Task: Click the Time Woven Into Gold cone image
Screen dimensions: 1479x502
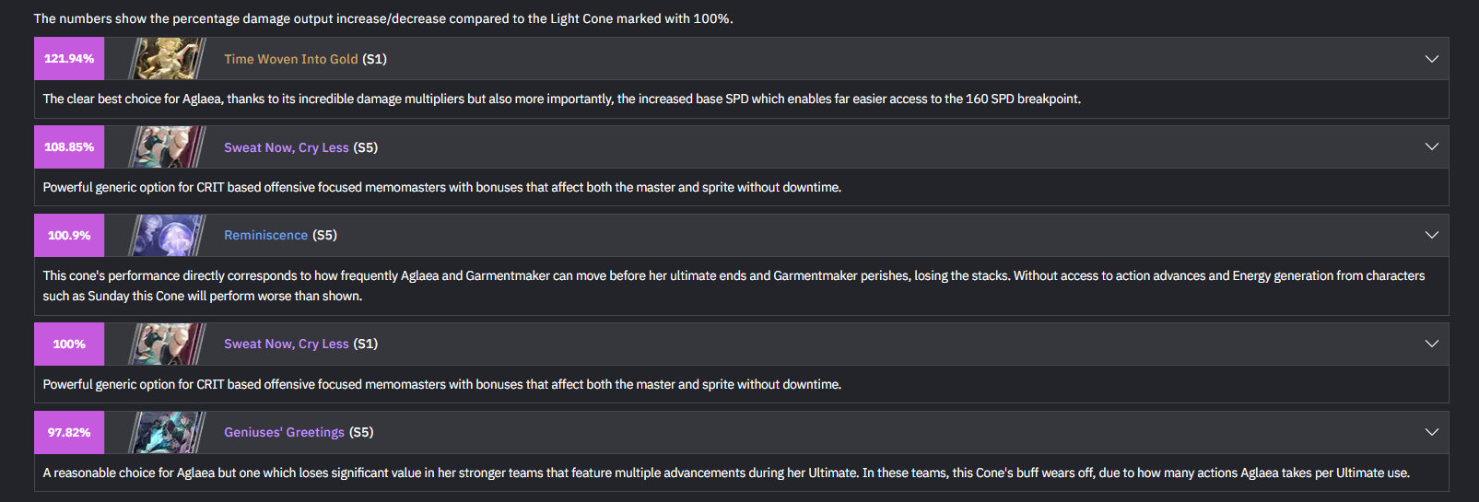Action: point(166,59)
